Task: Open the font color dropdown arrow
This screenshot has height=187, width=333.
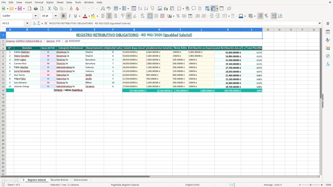Action: tap(89, 16)
